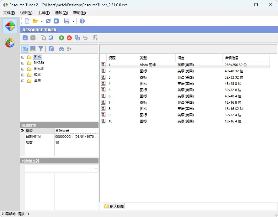Select the icon row with 16x16 8 位

click(185, 102)
